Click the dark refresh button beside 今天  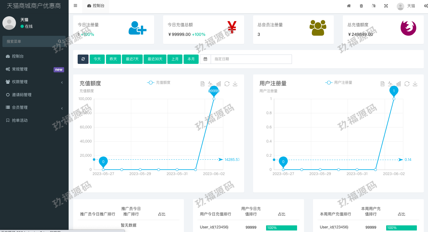coord(83,59)
